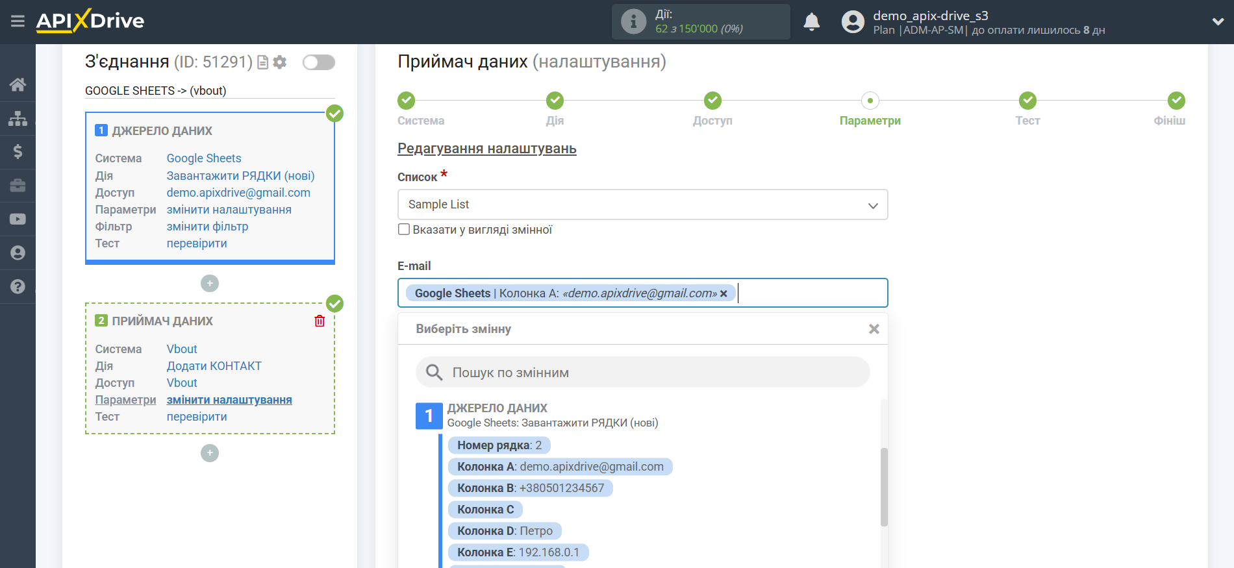Click the user avatar icon
The height and width of the screenshot is (568, 1234).
(853, 21)
